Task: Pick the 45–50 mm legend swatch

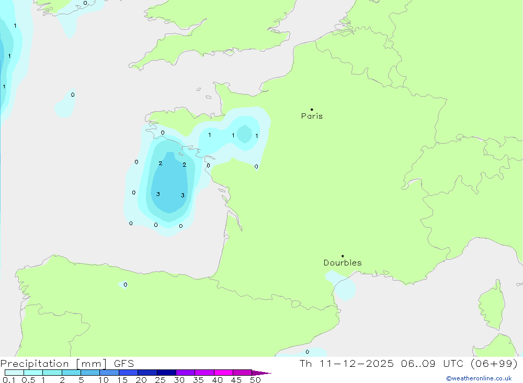Action: click(x=243, y=373)
